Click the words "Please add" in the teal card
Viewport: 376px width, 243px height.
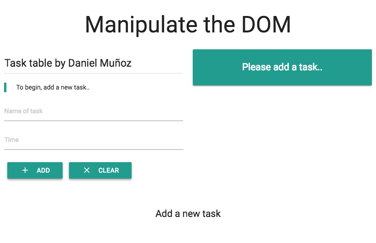pos(265,67)
